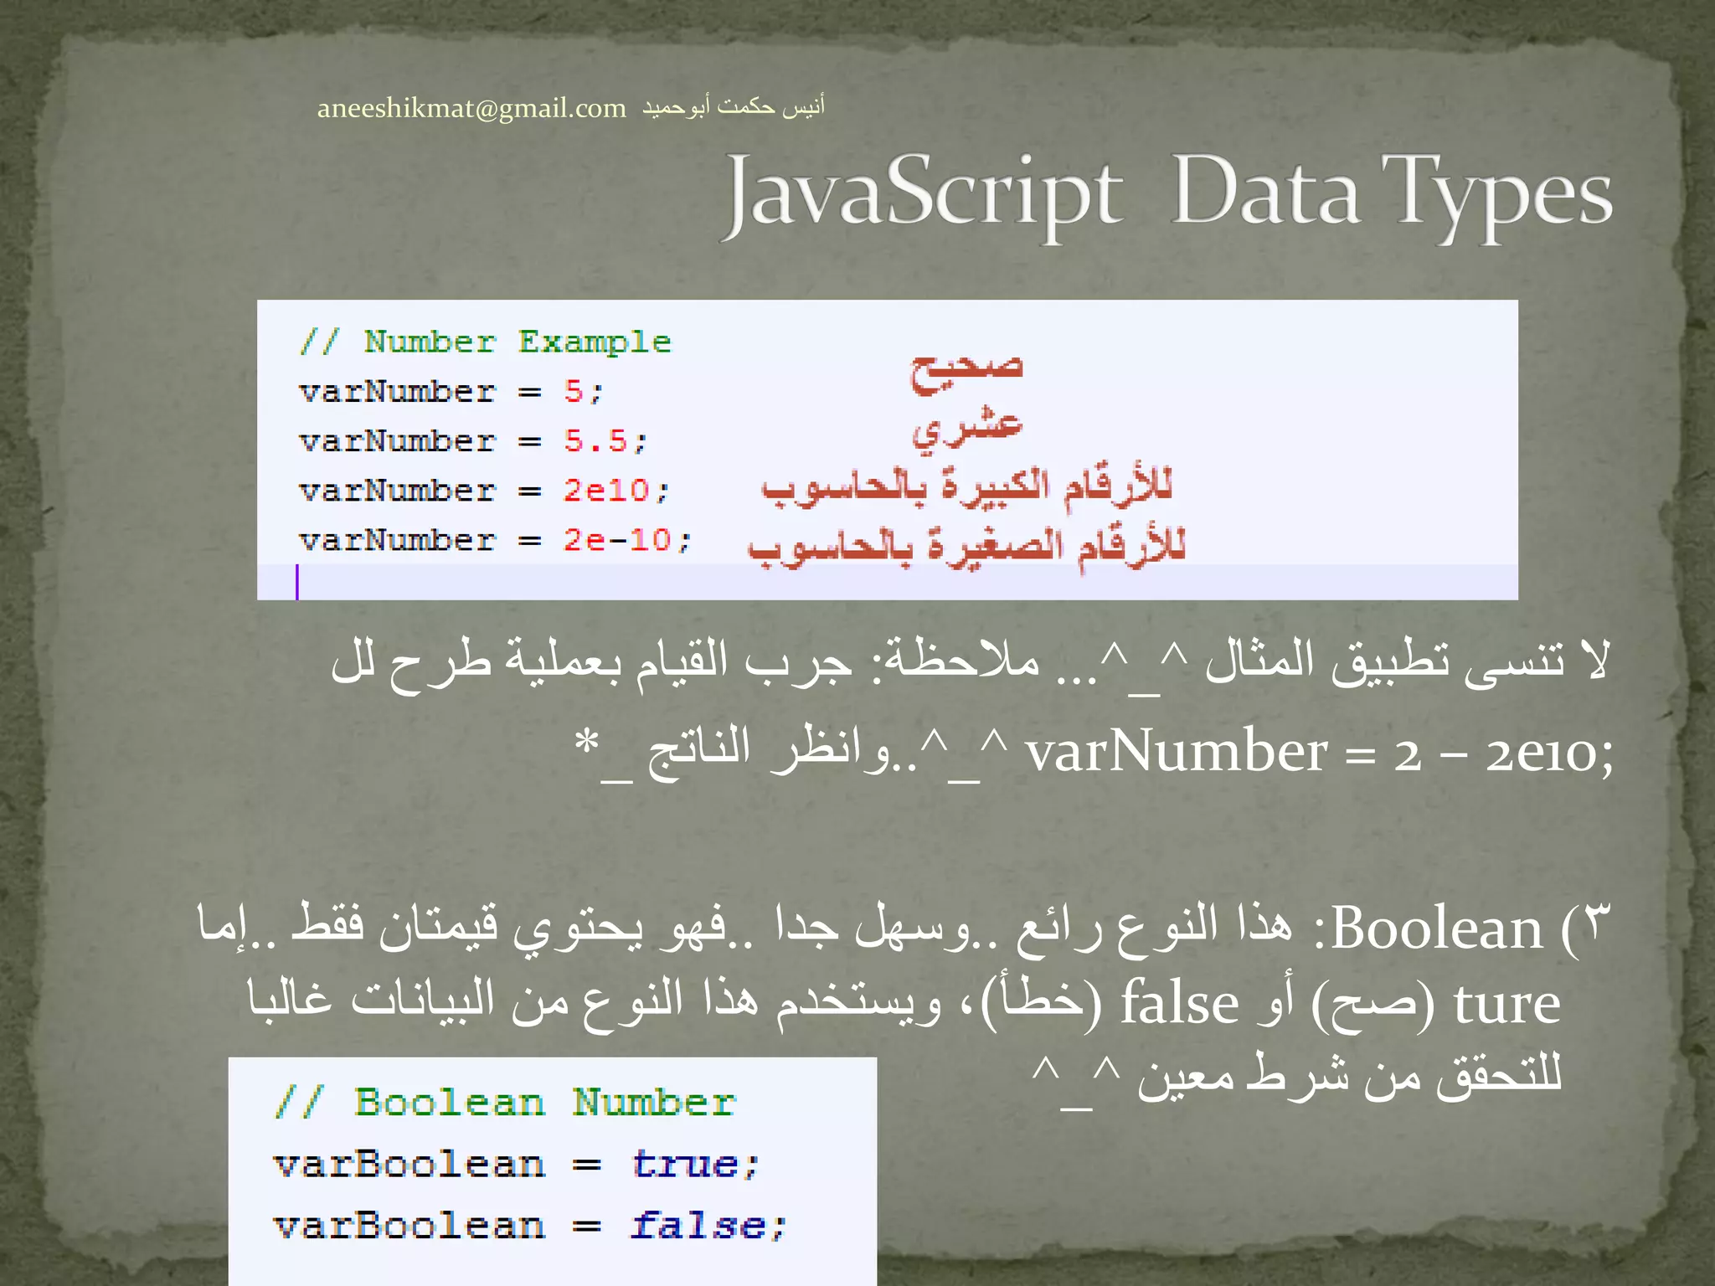Click the '// Number Example' comment line

[485, 342]
